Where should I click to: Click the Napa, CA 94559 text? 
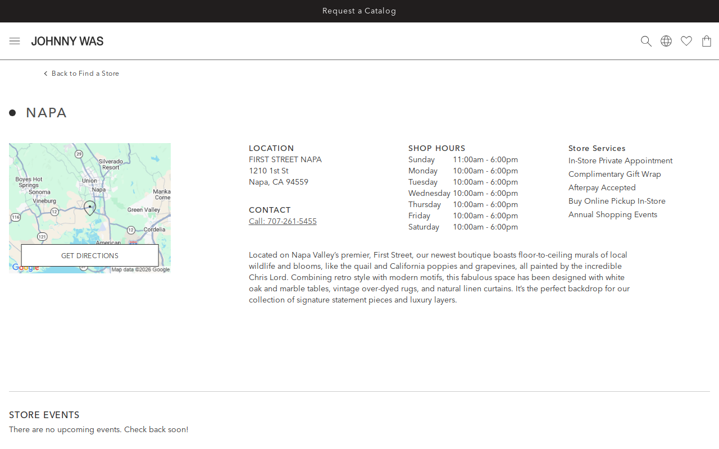[x=279, y=182]
